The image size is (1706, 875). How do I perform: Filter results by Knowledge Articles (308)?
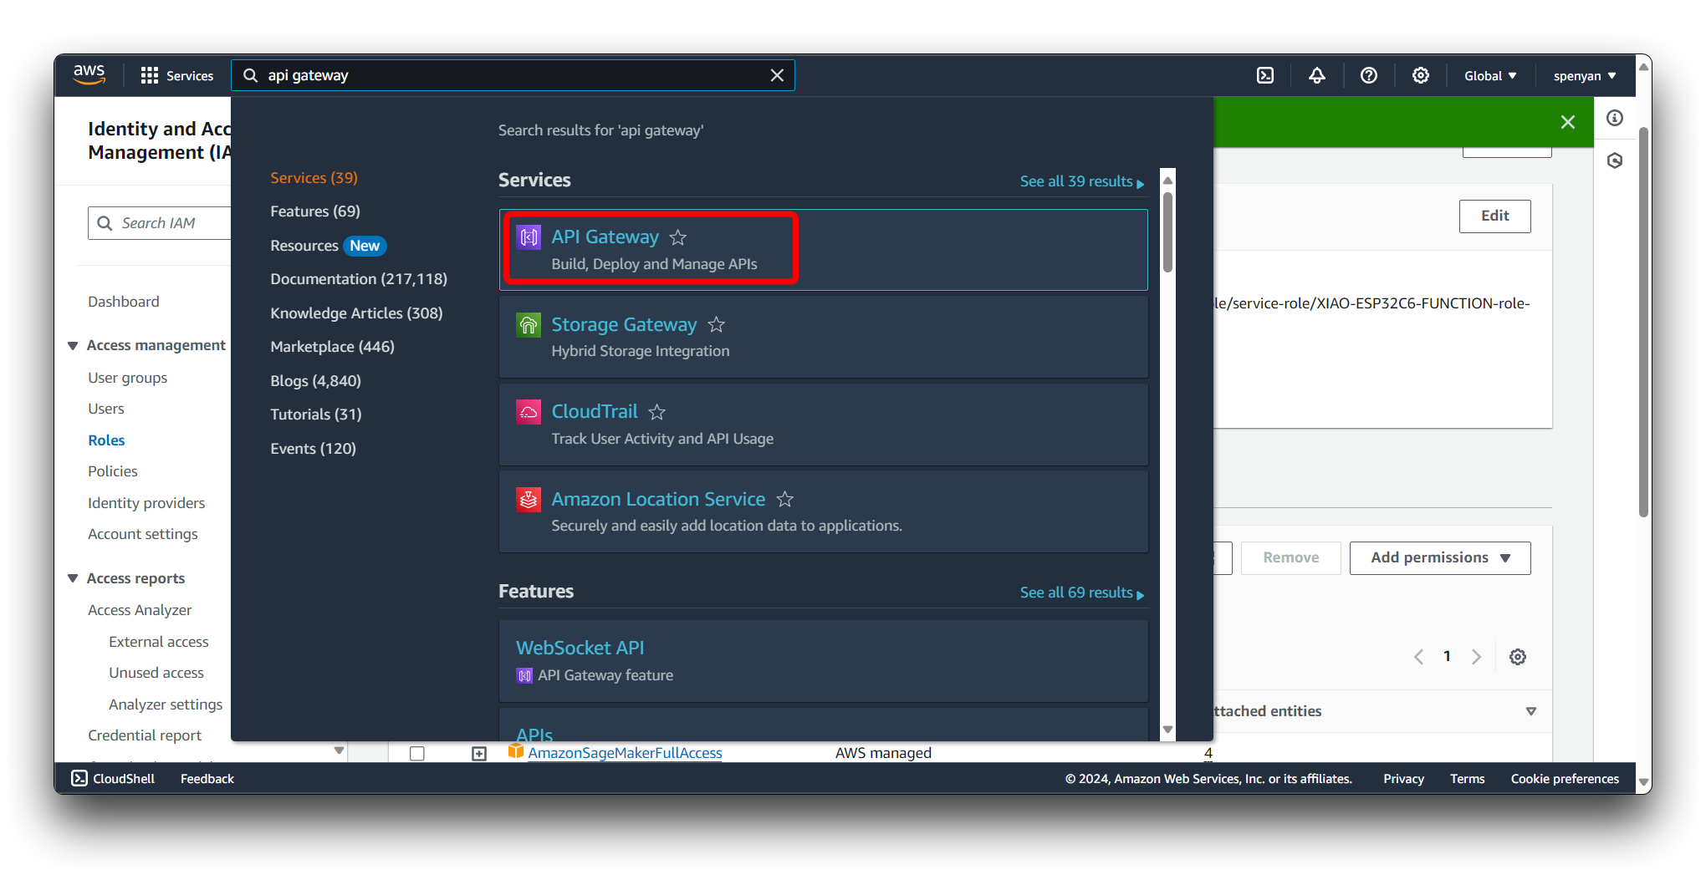(356, 313)
